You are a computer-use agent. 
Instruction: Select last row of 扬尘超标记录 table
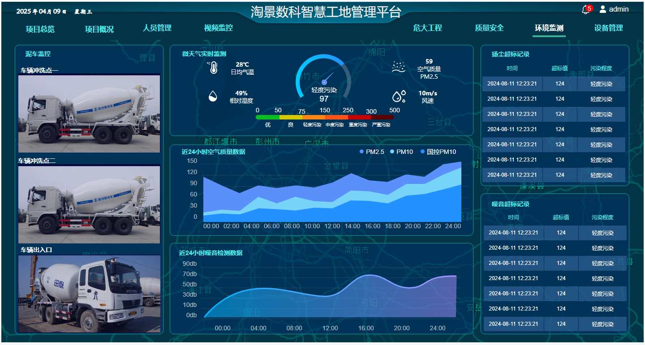[554, 175]
